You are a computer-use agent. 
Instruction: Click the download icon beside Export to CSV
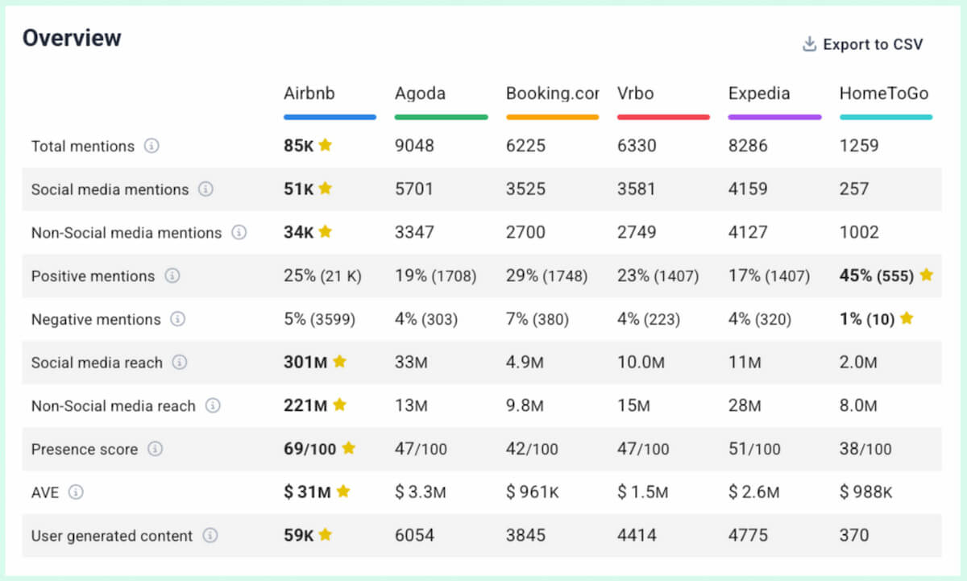click(808, 44)
